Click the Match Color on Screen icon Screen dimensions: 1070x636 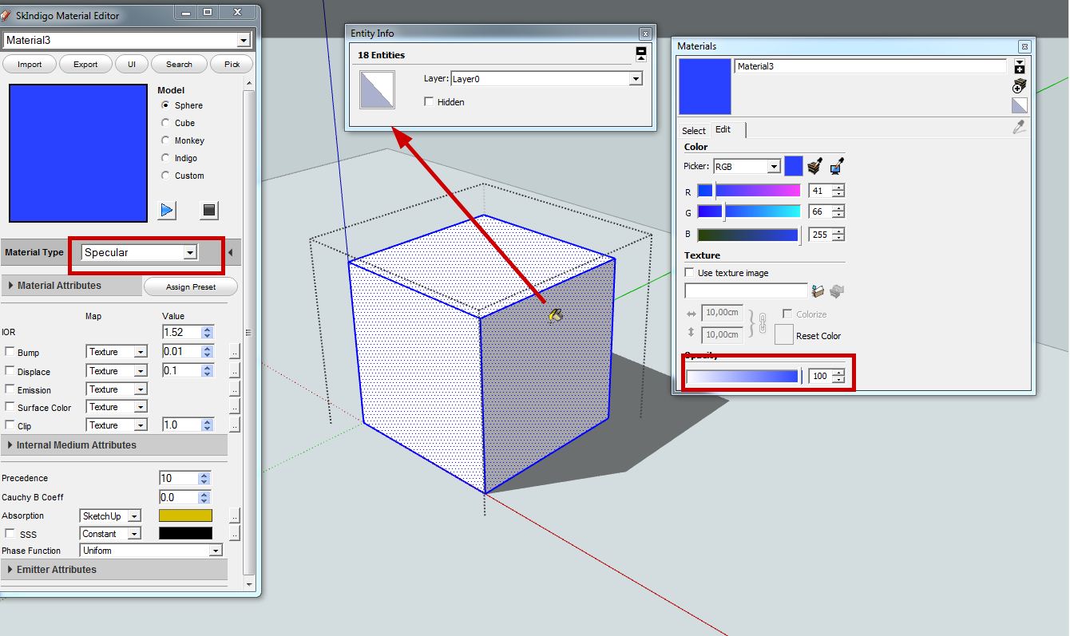tap(836, 166)
